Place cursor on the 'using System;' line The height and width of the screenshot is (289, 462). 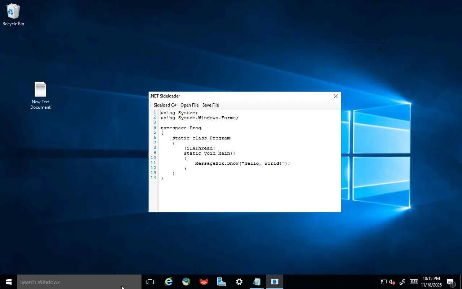179,113
